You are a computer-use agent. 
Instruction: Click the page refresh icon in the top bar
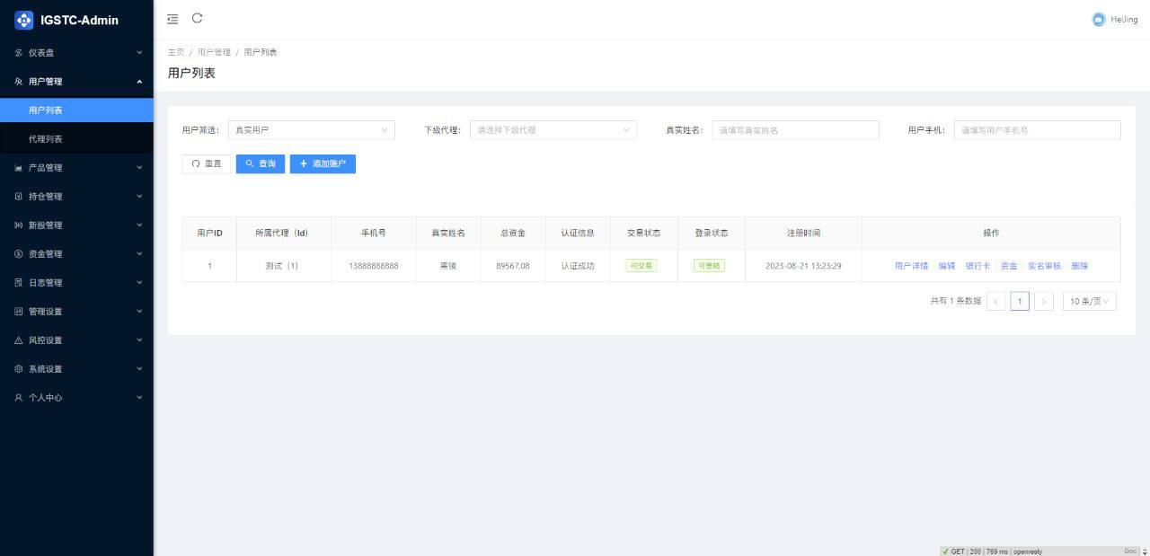[x=197, y=19]
